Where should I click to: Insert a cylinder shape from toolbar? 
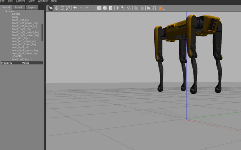pyautogui.click(x=110, y=8)
